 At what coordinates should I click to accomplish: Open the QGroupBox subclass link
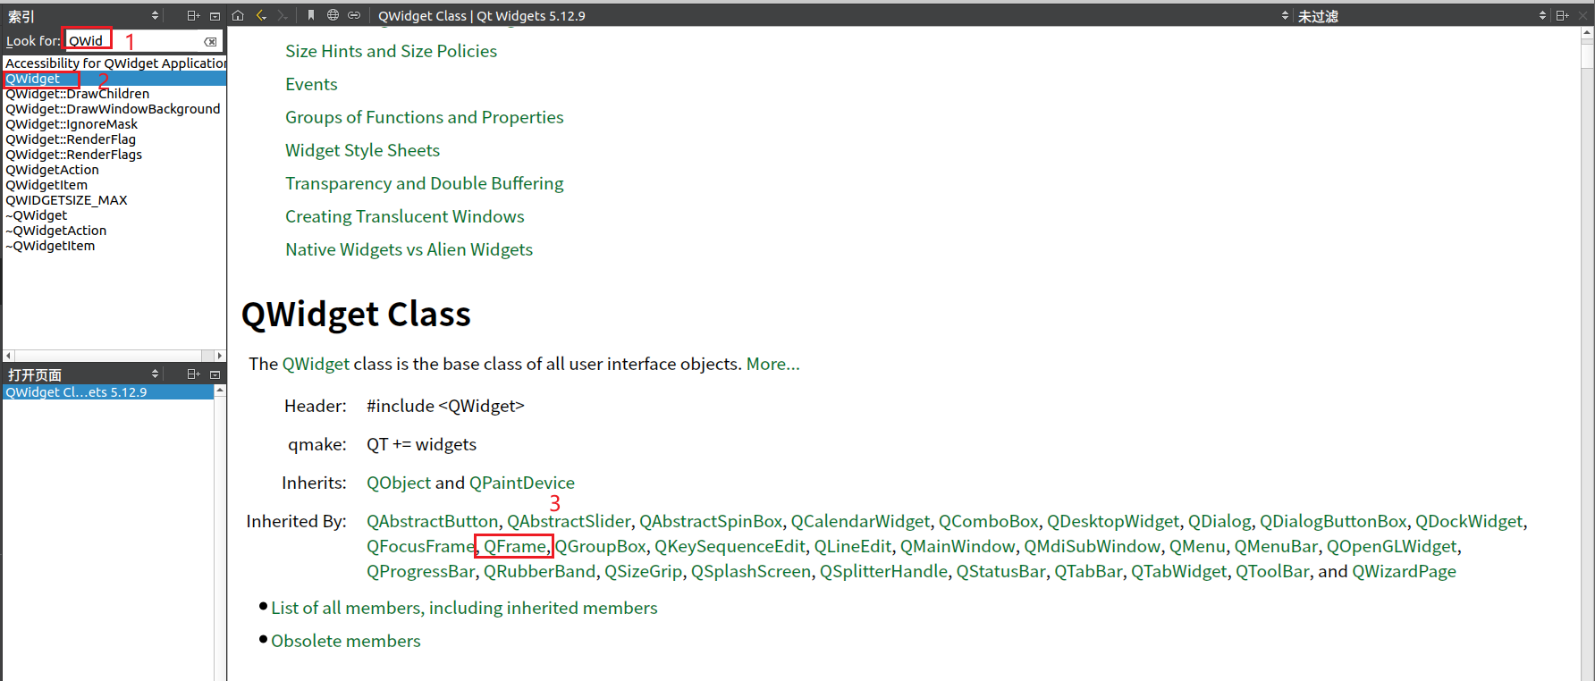tap(601, 546)
